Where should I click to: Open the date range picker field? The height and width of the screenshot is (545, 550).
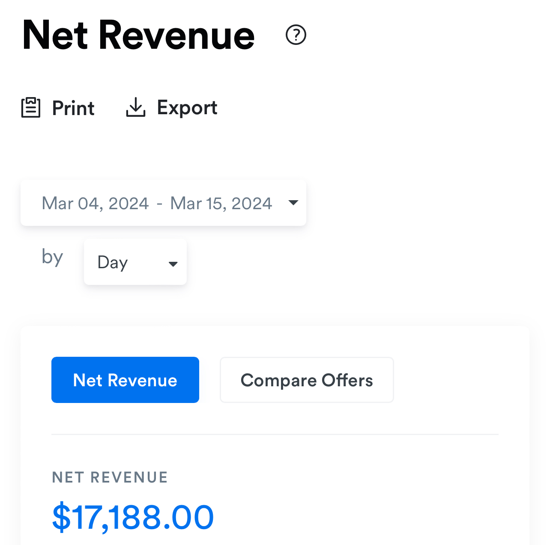tap(163, 203)
